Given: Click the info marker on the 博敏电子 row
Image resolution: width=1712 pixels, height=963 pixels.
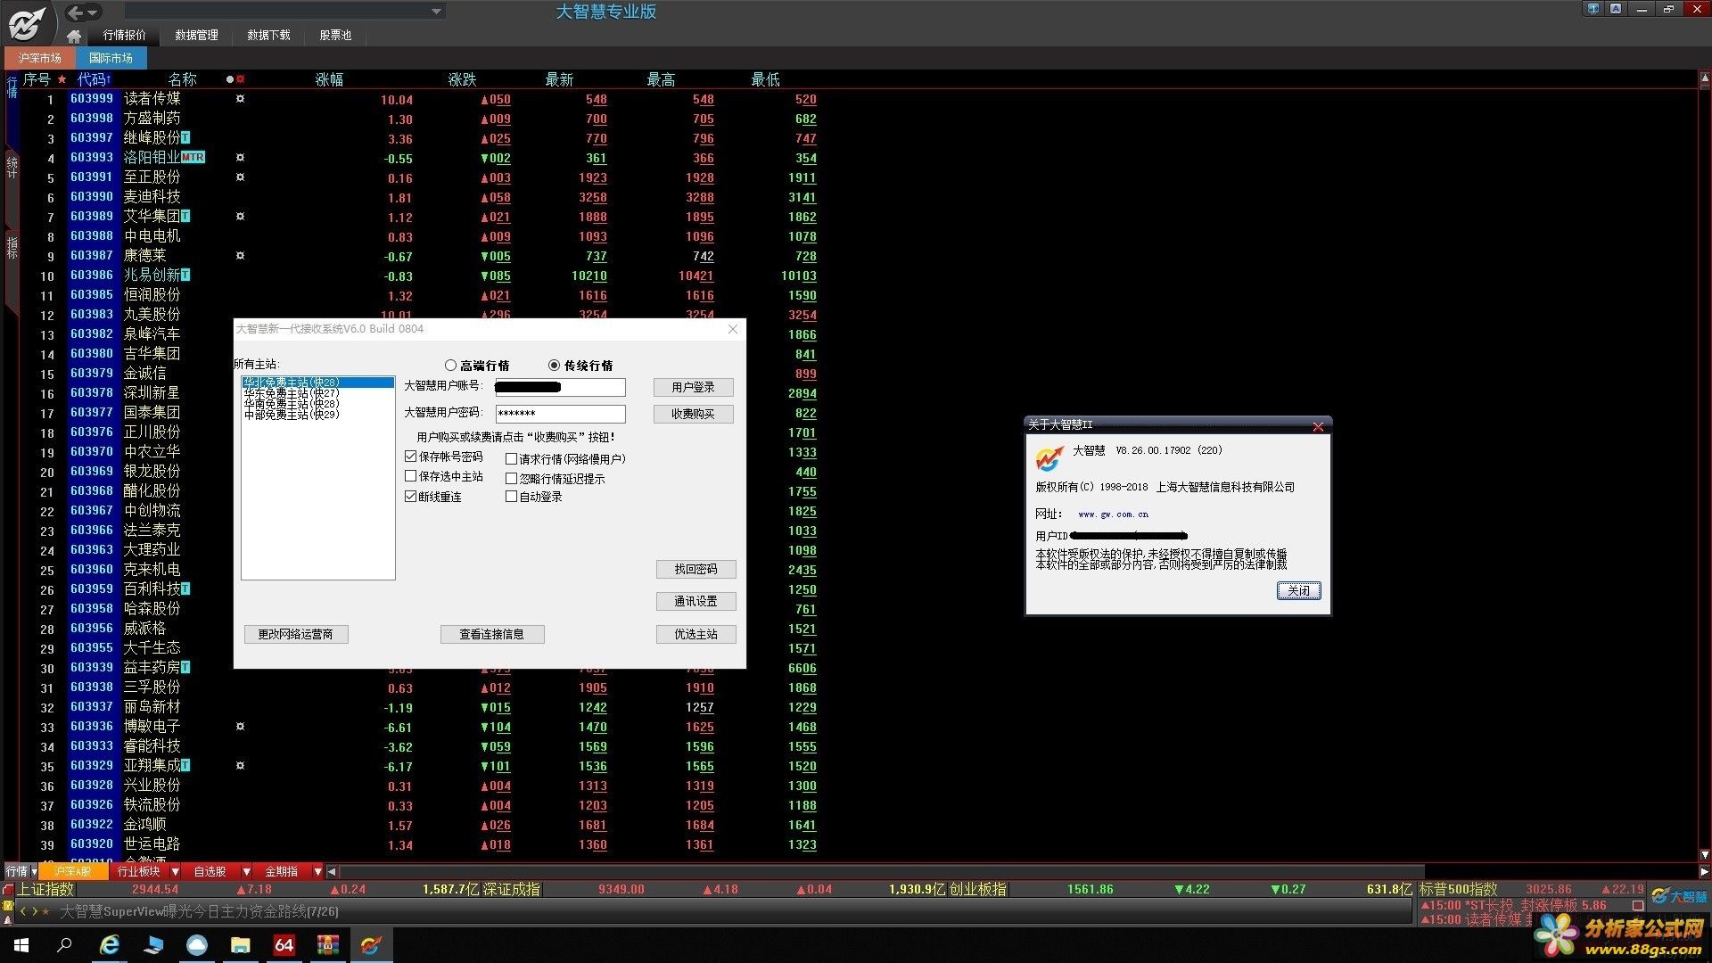Looking at the screenshot, I should pyautogui.click(x=240, y=727).
